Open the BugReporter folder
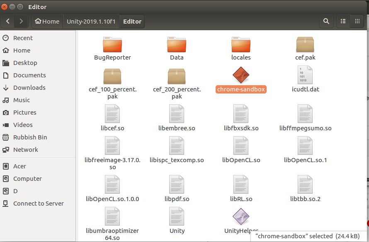Image resolution: width=369 pixels, height=242 pixels. (112, 44)
